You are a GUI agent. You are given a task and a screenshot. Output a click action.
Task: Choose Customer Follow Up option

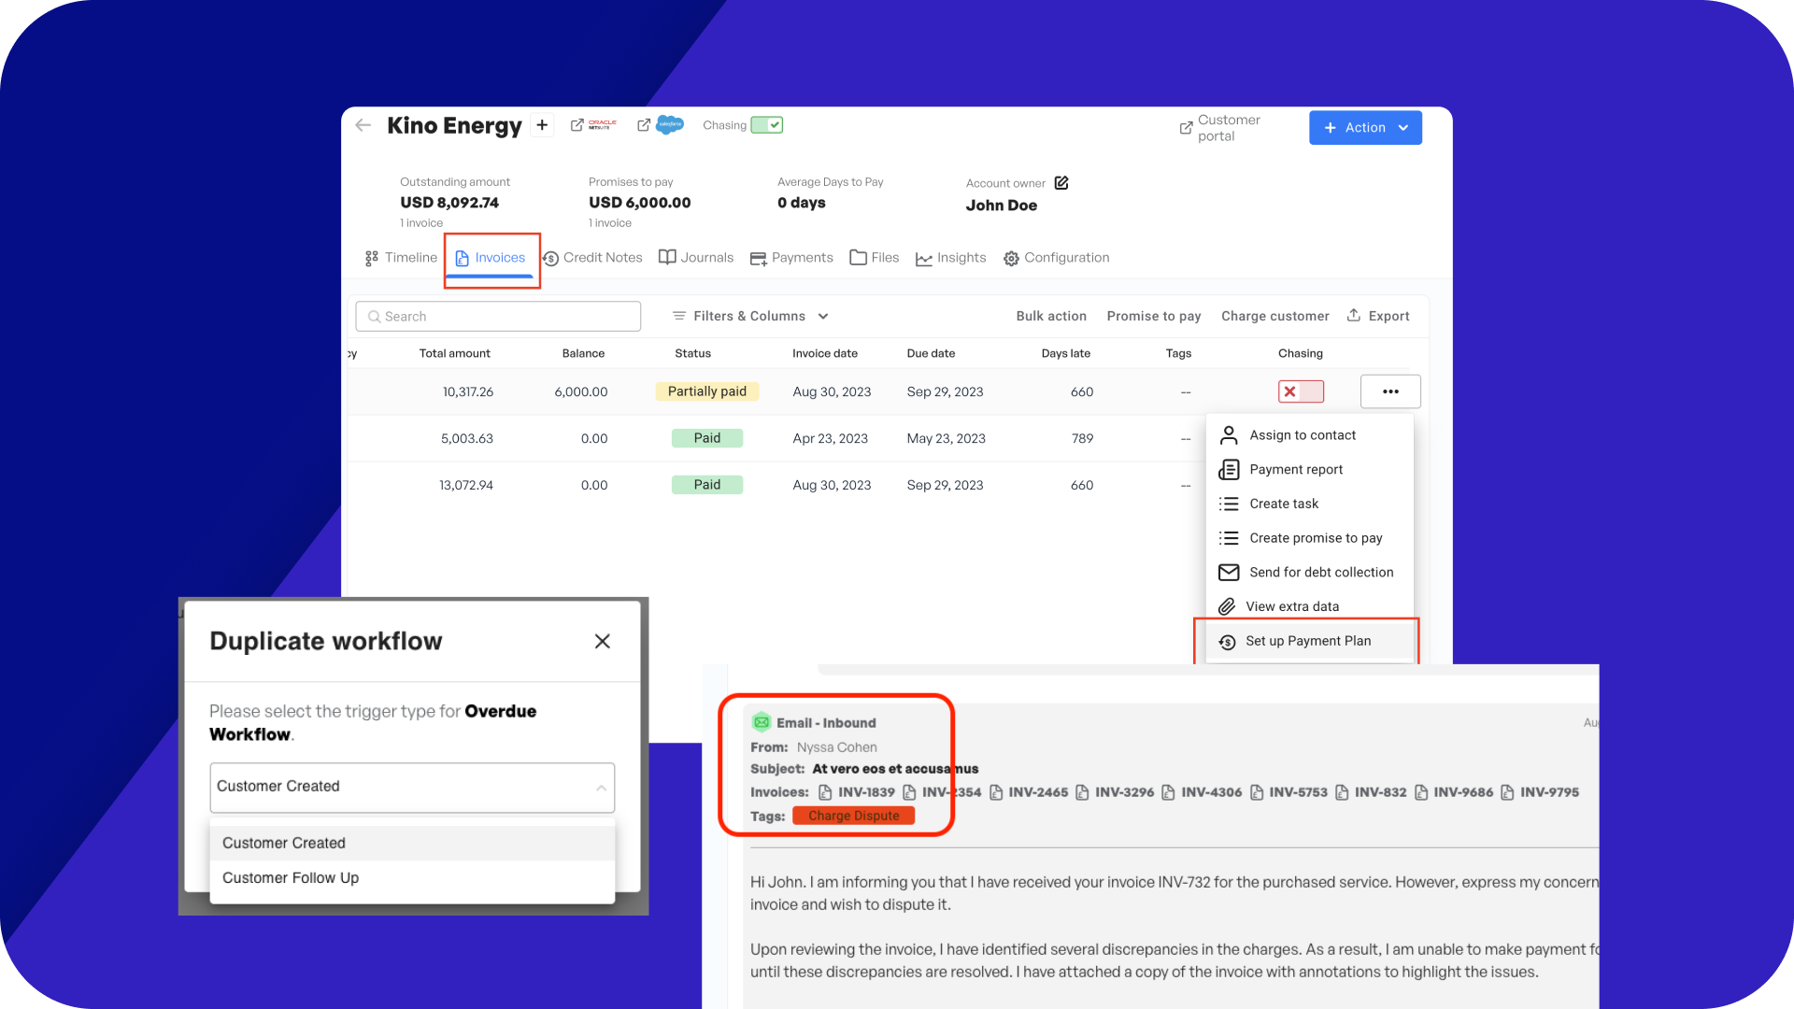pos(291,878)
